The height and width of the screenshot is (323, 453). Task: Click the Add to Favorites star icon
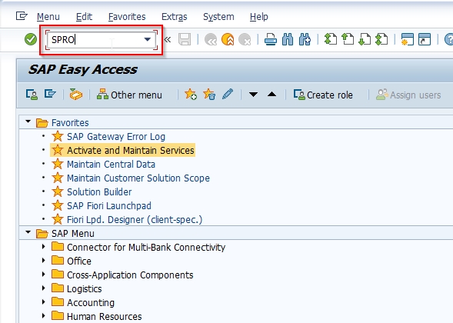click(x=191, y=95)
